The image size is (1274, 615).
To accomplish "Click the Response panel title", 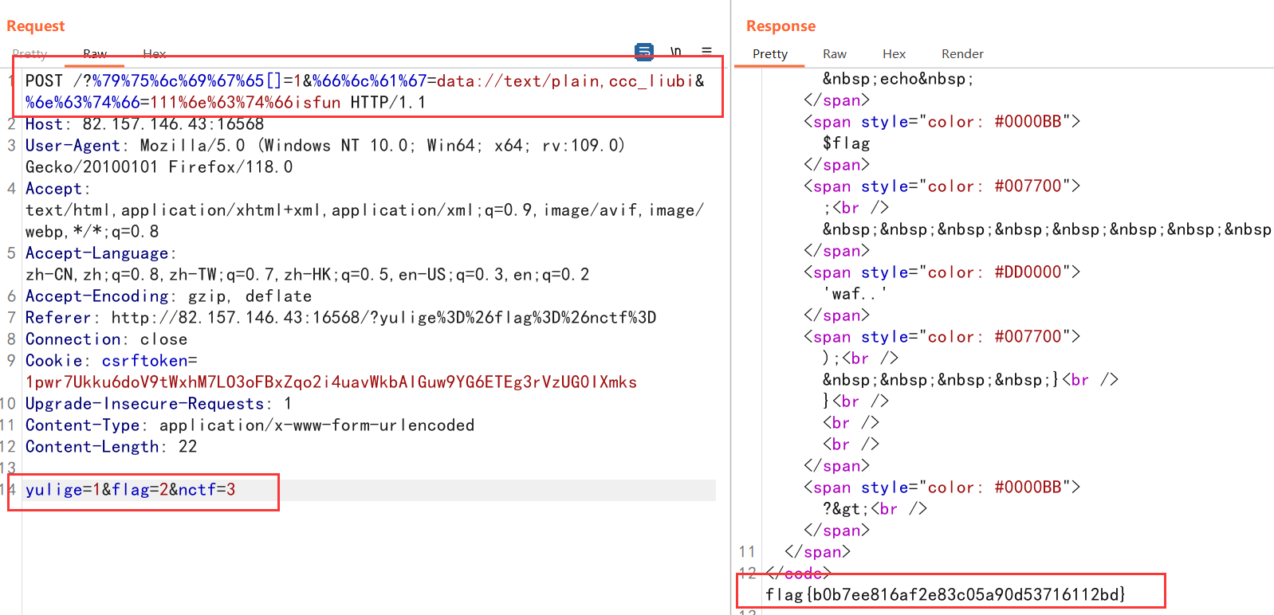I will coord(781,26).
